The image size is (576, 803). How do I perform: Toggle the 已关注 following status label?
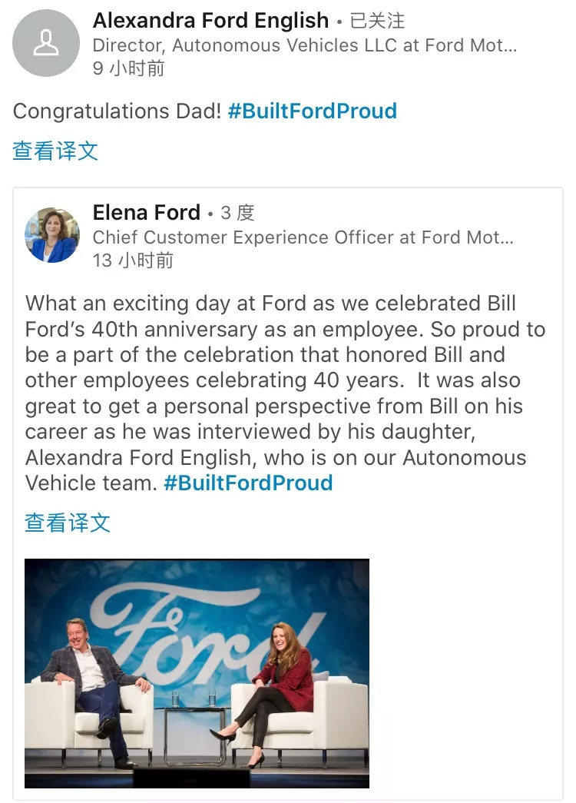click(x=377, y=20)
